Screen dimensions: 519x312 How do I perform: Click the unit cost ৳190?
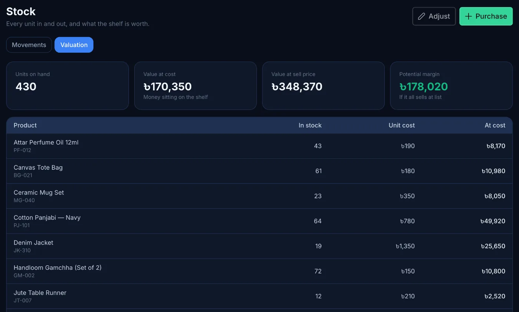pos(408,146)
